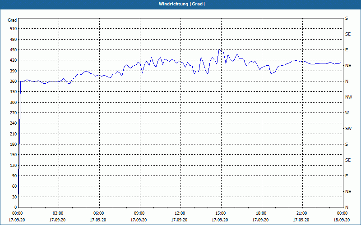361x225 pixels.
Task: Pick the 420 tick label
Action: (14, 60)
